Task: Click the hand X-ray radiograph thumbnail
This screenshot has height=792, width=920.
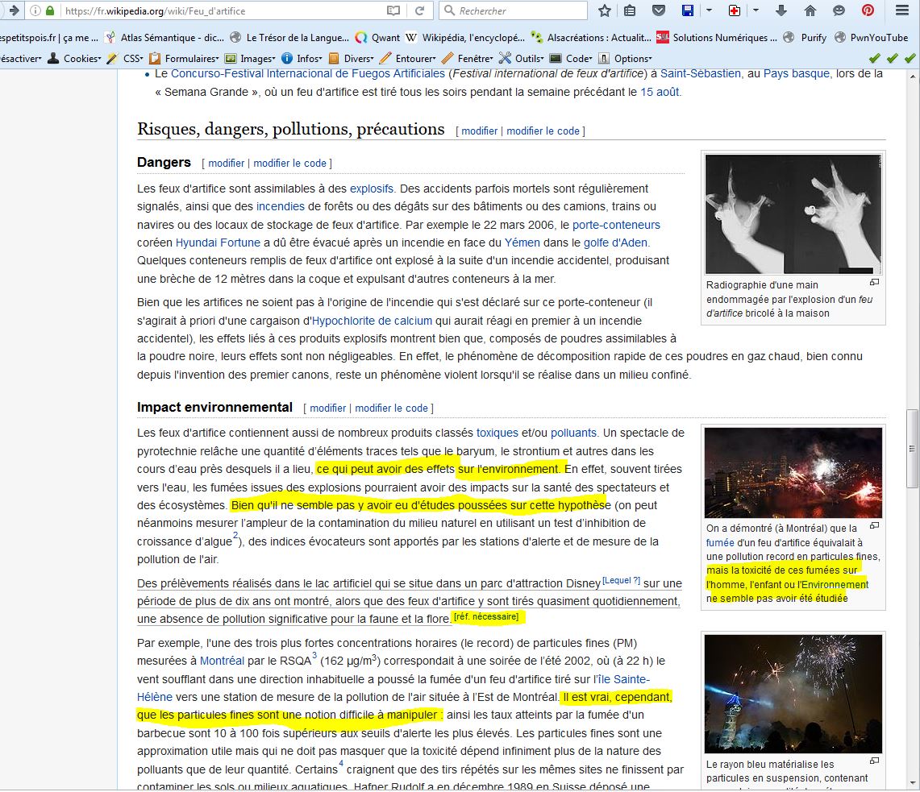Action: 793,214
